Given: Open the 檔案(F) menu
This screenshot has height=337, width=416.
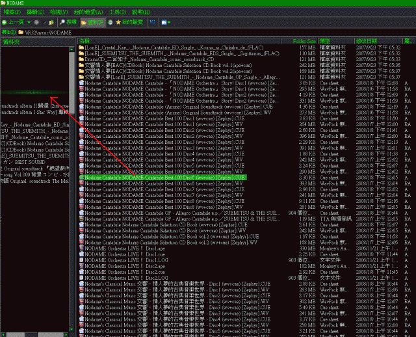Looking at the screenshot, I should [12, 12].
